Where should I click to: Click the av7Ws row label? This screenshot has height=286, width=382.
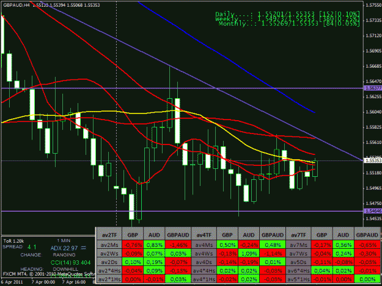pyautogui.click(x=298, y=254)
